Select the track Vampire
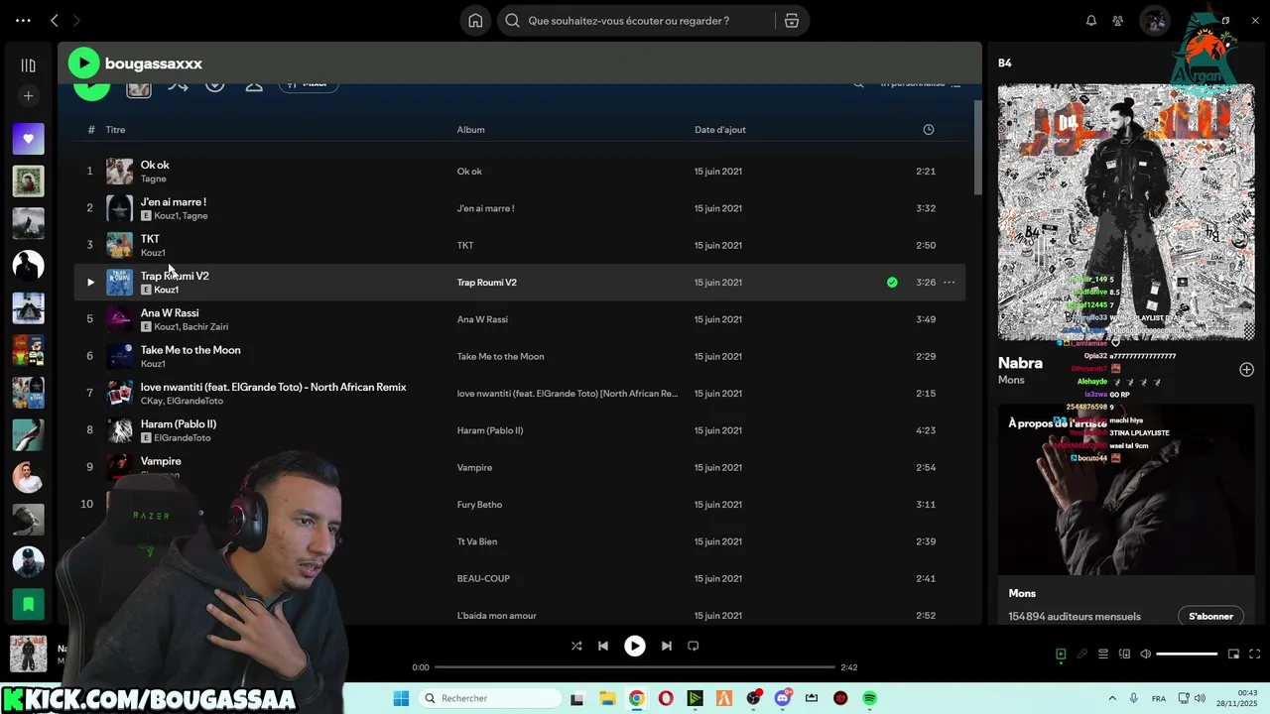1270x714 pixels. click(161, 461)
